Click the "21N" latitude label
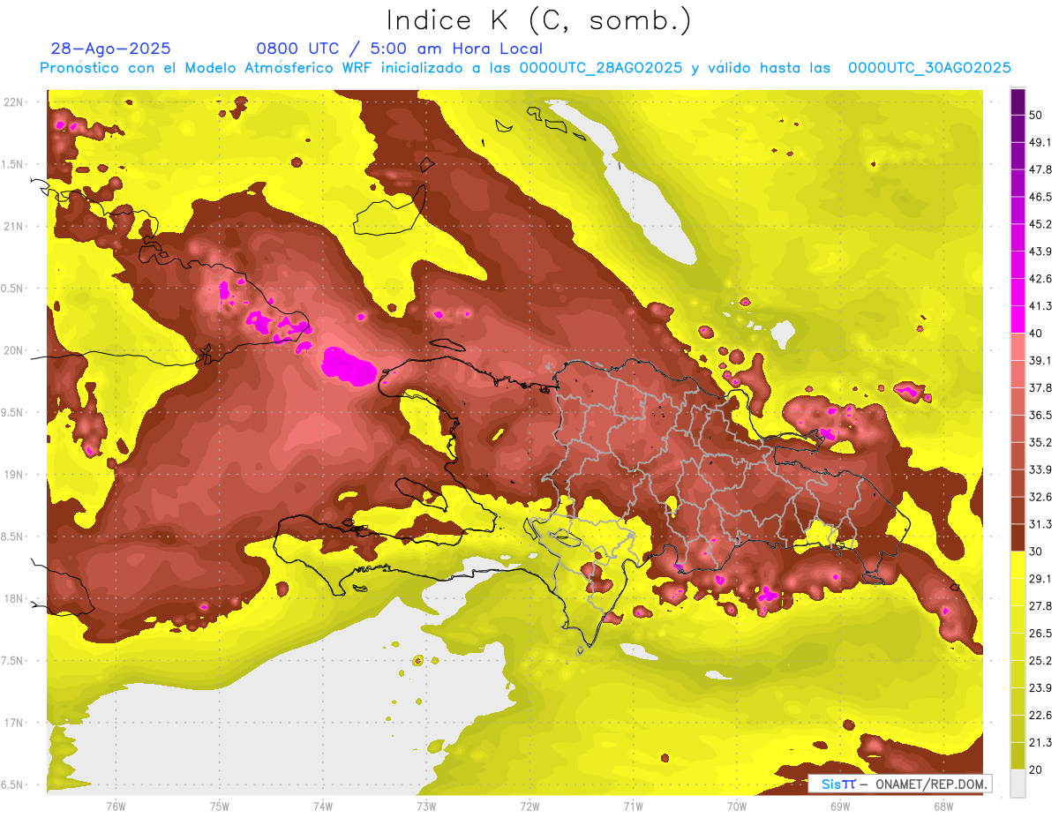The image size is (1059, 818). [14, 226]
